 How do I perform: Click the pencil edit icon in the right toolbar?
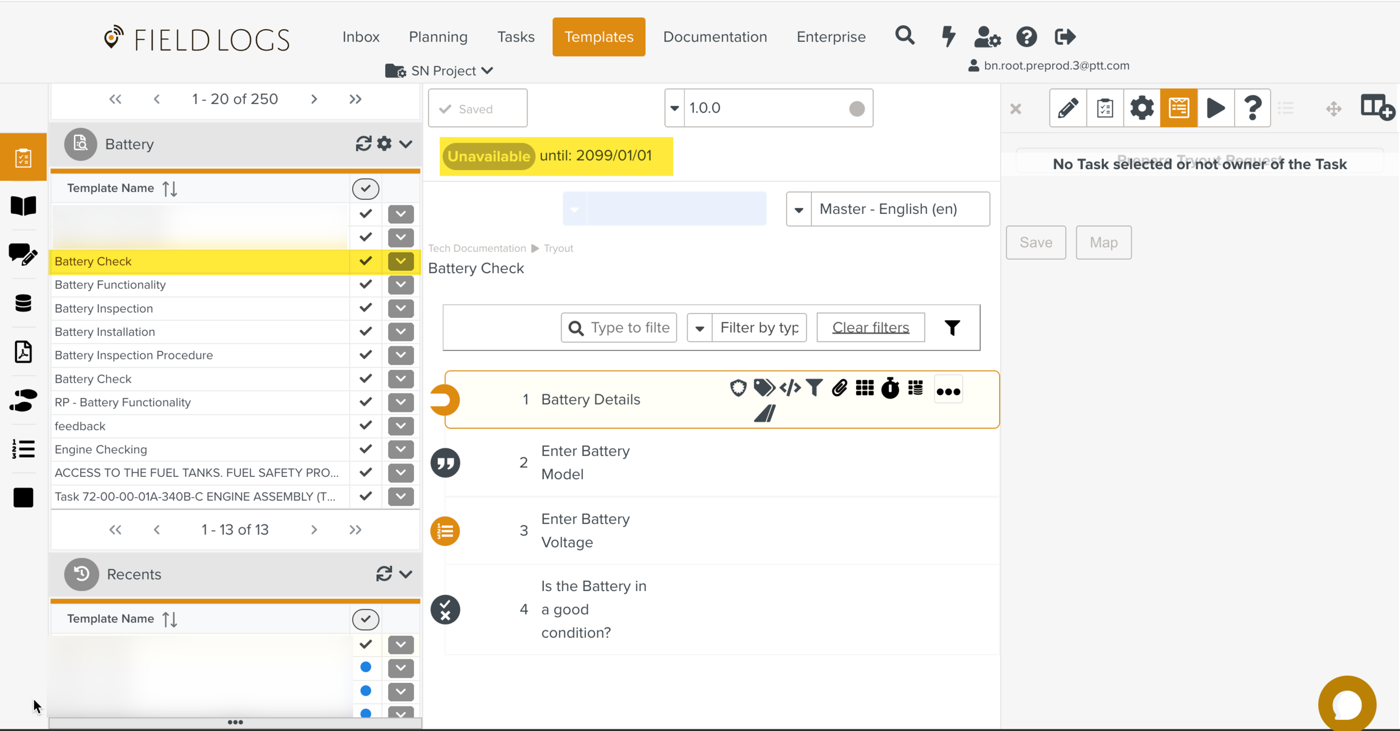(1067, 108)
